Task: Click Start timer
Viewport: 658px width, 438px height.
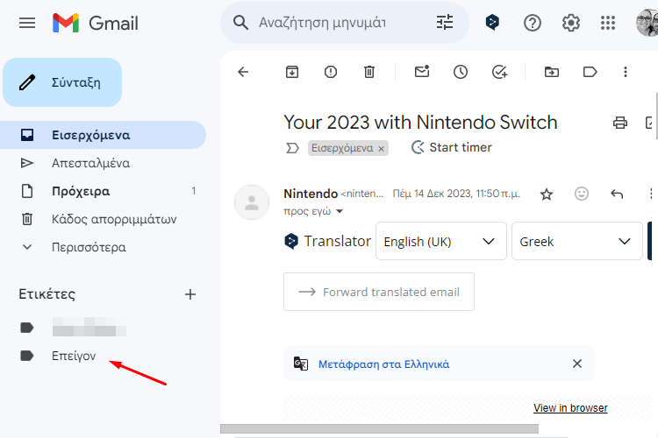Action: [x=452, y=147]
